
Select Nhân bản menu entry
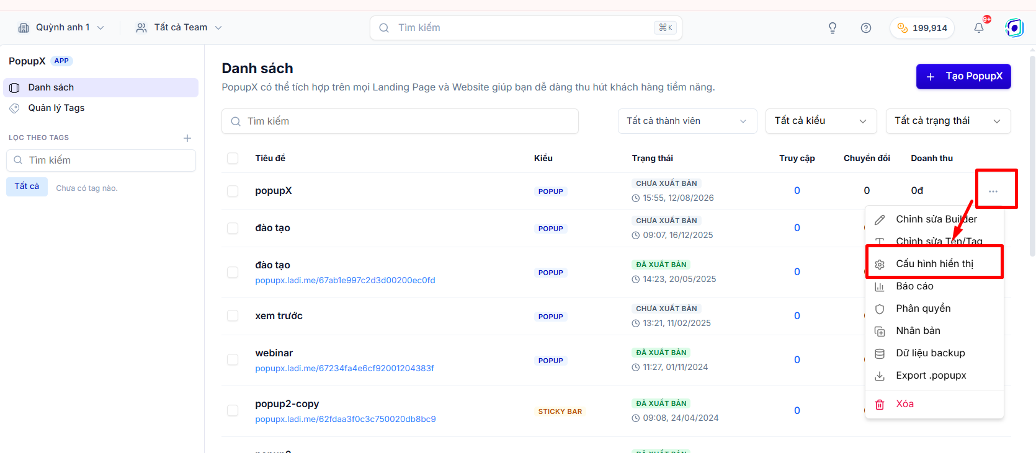934,331
